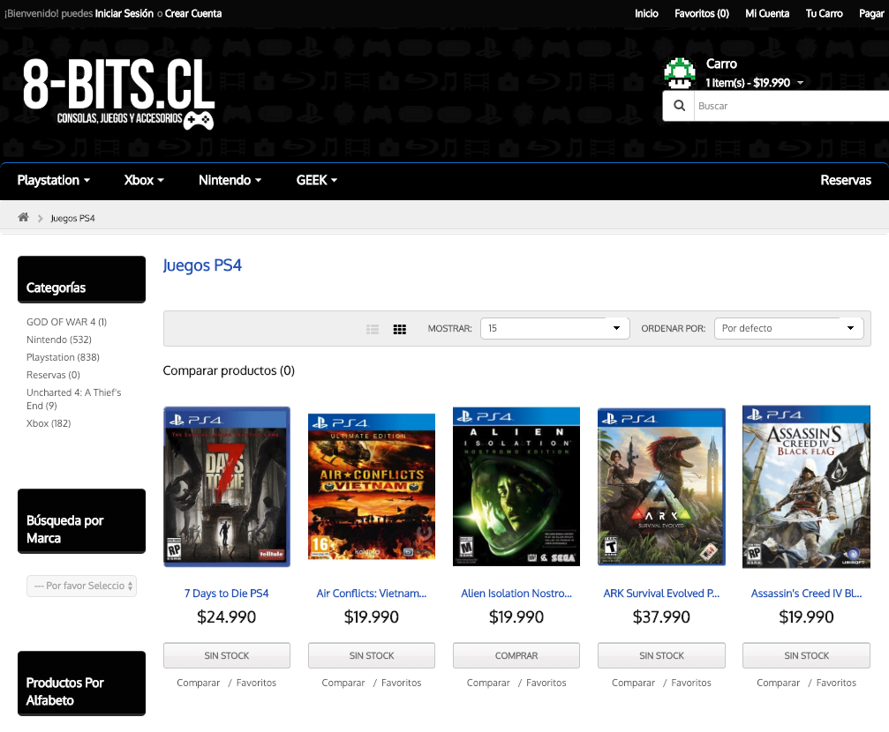Click the 7 Days to Die PS4 title

tap(227, 594)
